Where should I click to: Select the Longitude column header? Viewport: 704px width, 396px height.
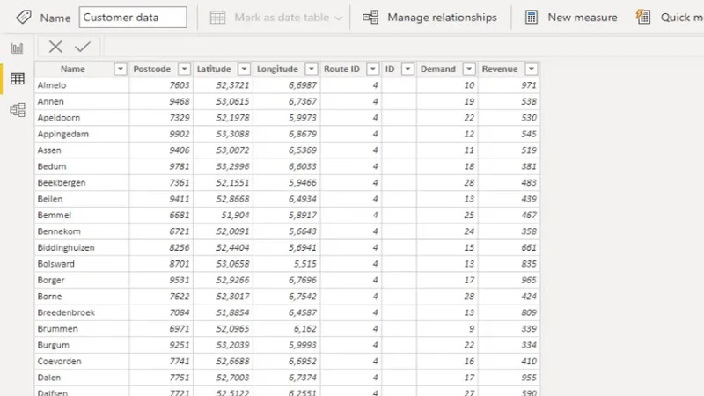(277, 70)
